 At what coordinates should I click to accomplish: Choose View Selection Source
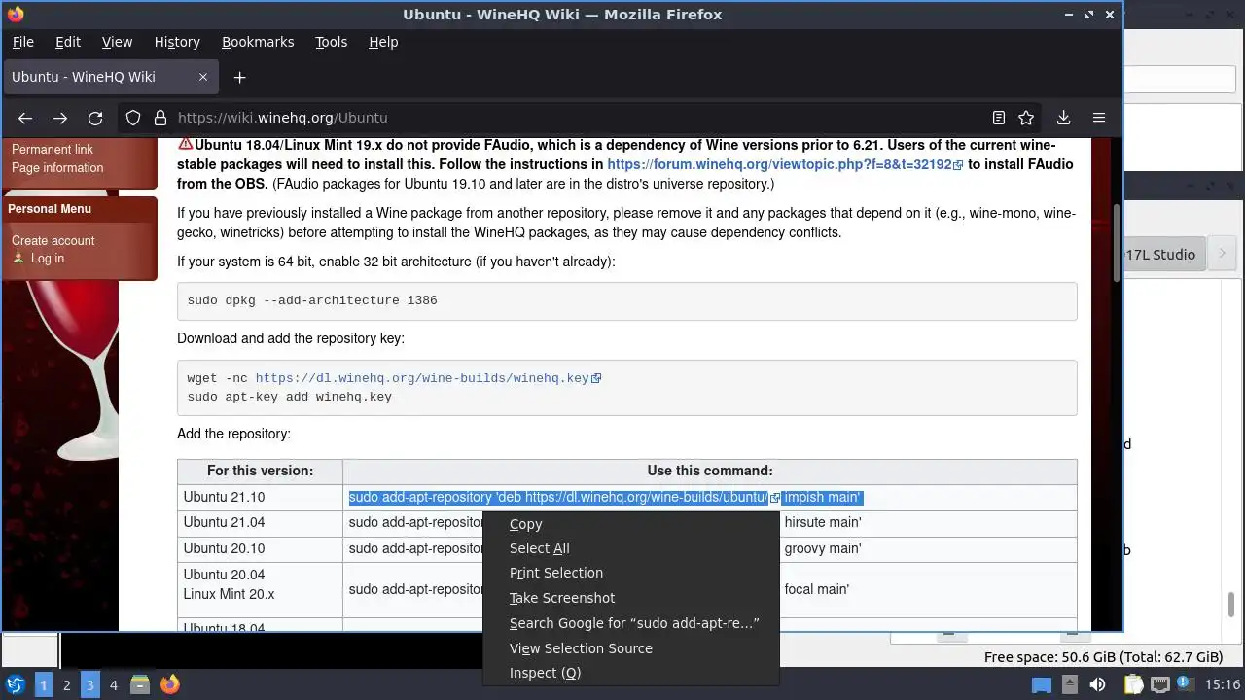631,648
